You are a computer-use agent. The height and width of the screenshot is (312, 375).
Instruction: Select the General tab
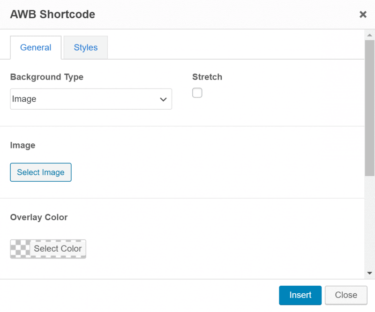pyautogui.click(x=36, y=47)
